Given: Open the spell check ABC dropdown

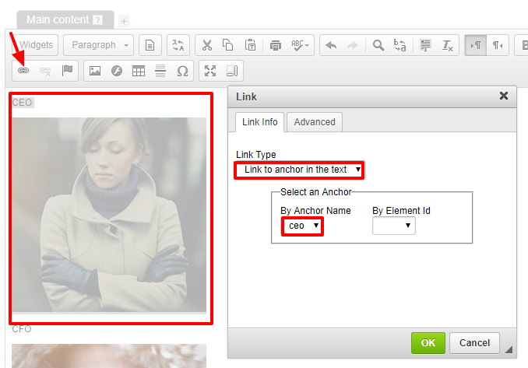Looking at the screenshot, I should tap(300, 45).
